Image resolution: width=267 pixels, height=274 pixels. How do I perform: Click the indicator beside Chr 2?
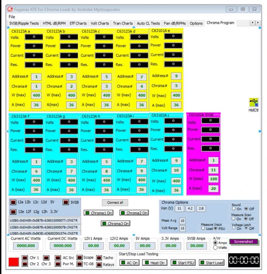click(x=25, y=264)
